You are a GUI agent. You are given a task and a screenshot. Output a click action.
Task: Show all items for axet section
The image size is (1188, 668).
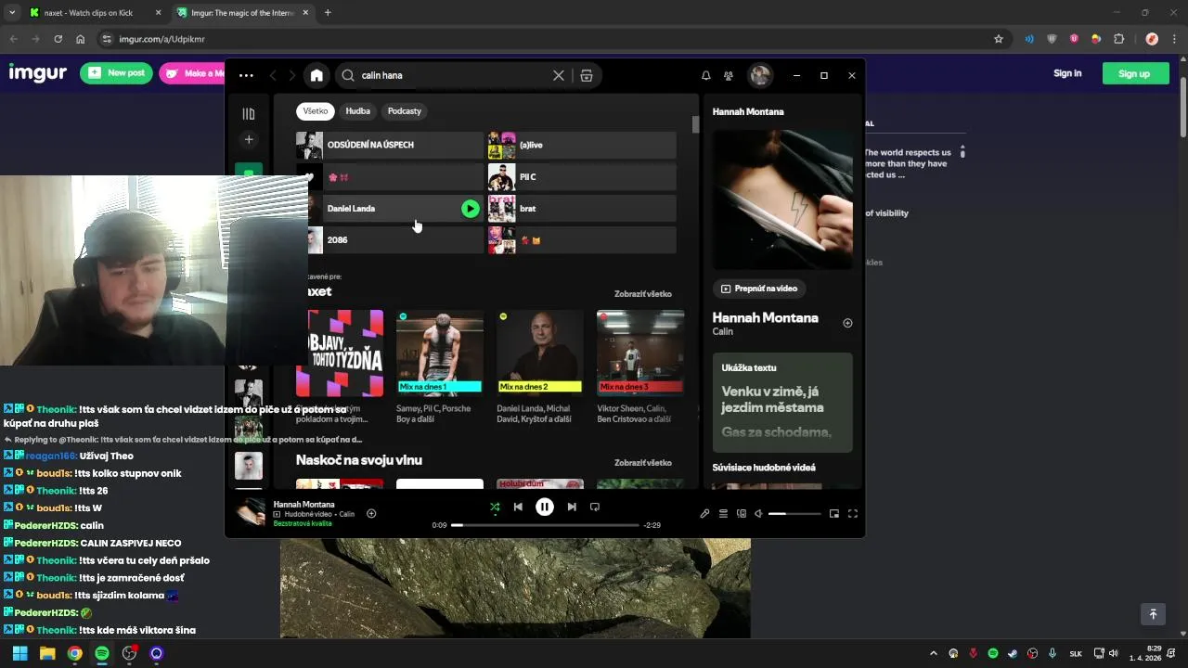pos(642,294)
